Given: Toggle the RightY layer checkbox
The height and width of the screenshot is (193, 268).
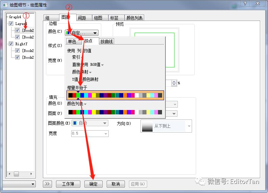Looking at the screenshot, I should coord(11,44).
